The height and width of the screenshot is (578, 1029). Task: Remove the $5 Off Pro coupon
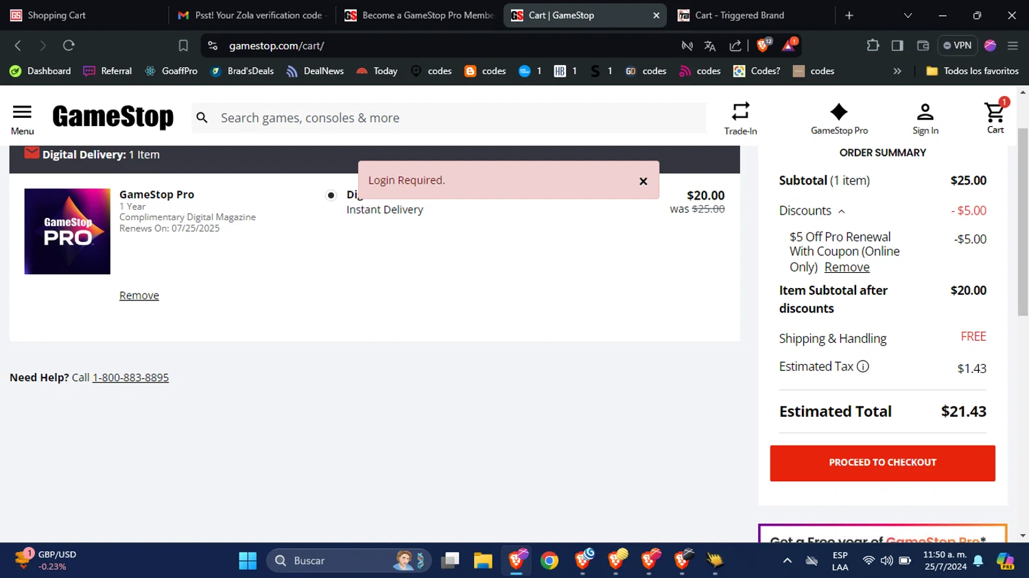click(847, 267)
